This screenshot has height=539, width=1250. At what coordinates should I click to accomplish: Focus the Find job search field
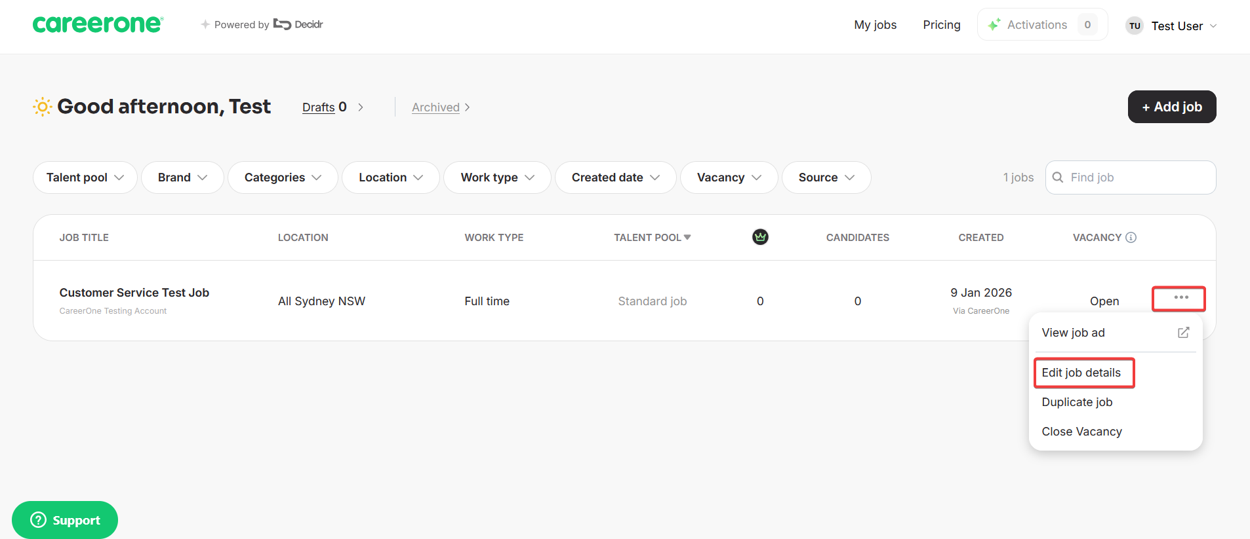point(1131,177)
